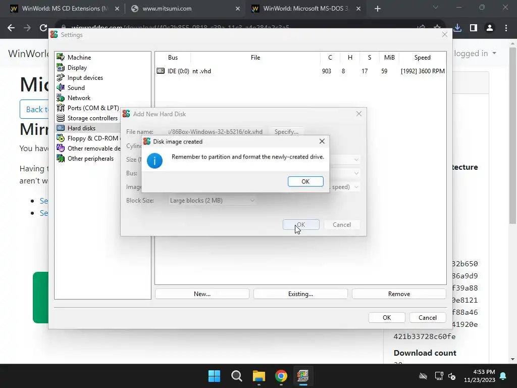Switch to WinWorld: MS CD Extensions tab
The width and height of the screenshot is (517, 388).
(x=65, y=9)
